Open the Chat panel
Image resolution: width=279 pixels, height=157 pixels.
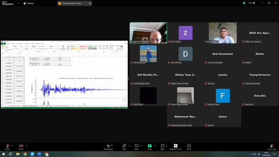(124, 147)
